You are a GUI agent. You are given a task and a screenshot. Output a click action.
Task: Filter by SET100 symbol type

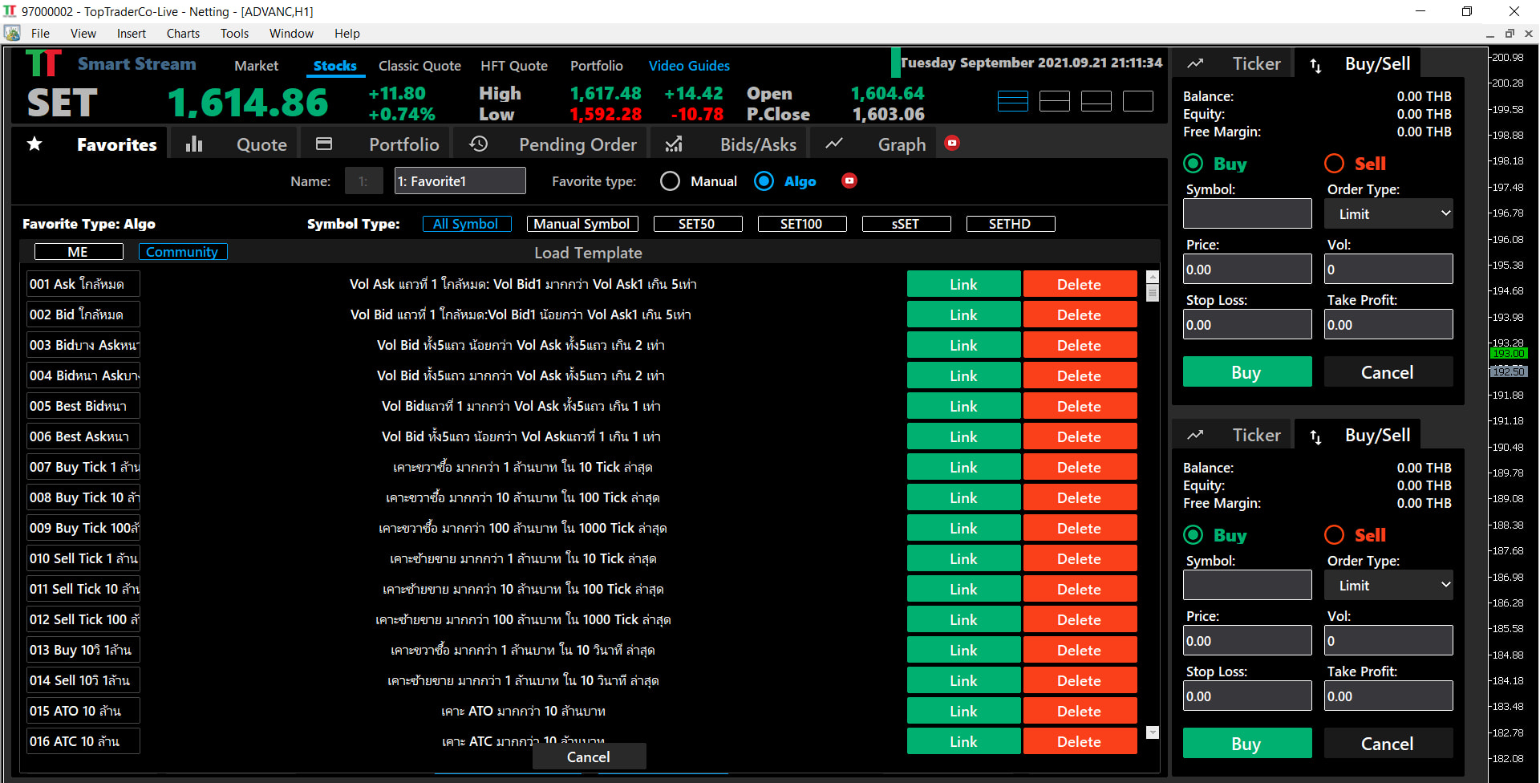801,224
